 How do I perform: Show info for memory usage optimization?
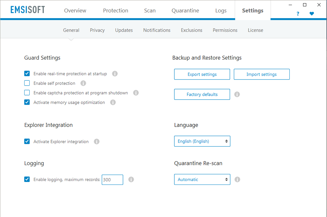point(113,102)
